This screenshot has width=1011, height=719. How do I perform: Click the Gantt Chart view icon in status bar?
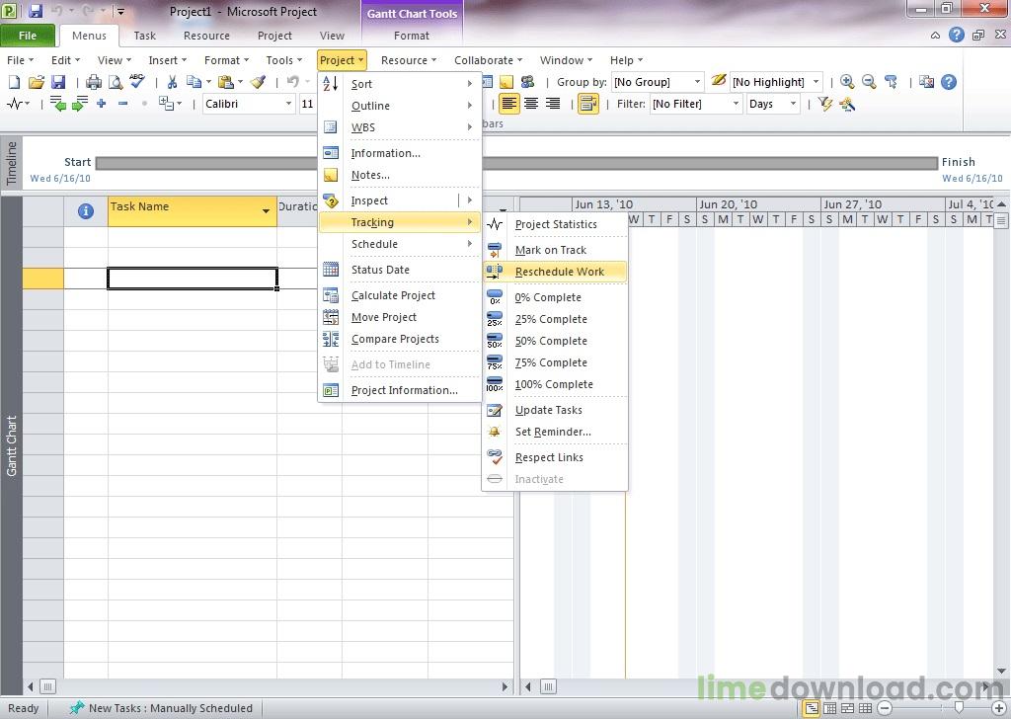tap(812, 709)
